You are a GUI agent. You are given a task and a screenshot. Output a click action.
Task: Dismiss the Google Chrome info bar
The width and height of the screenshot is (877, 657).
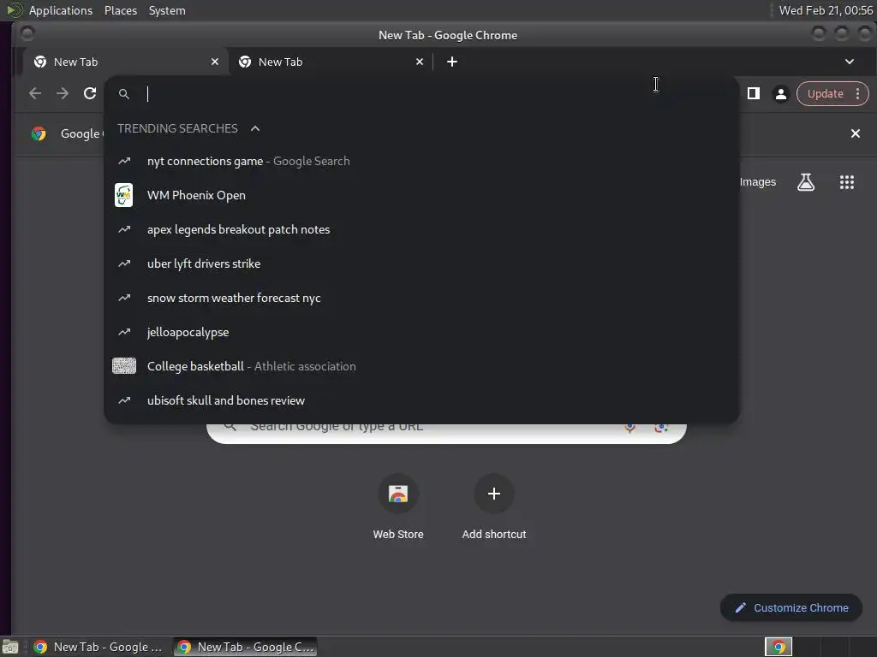pyautogui.click(x=856, y=133)
